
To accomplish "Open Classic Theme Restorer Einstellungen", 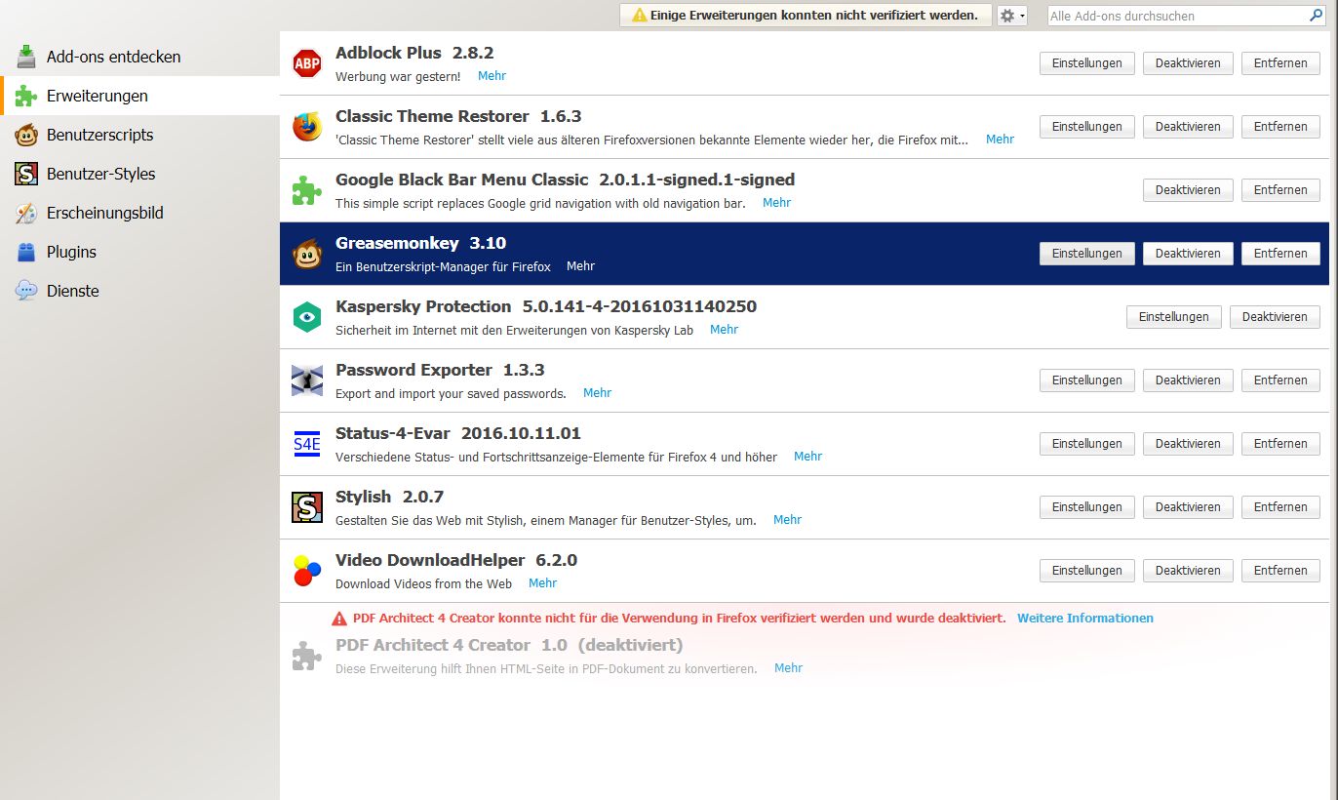I will click(x=1087, y=127).
